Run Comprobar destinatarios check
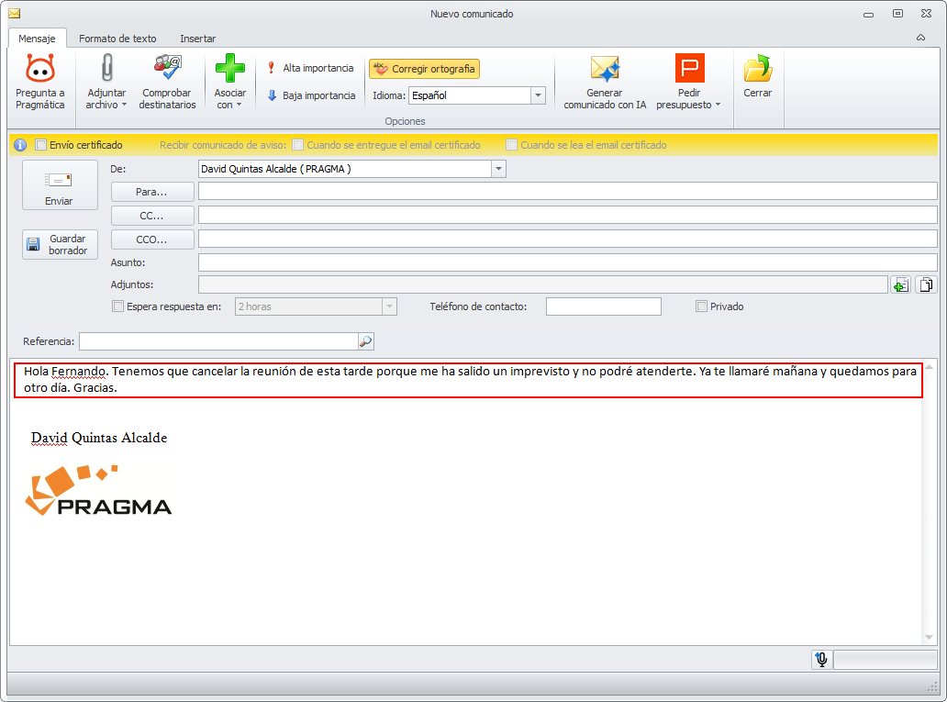Image resolution: width=947 pixels, height=702 pixels. [167, 82]
